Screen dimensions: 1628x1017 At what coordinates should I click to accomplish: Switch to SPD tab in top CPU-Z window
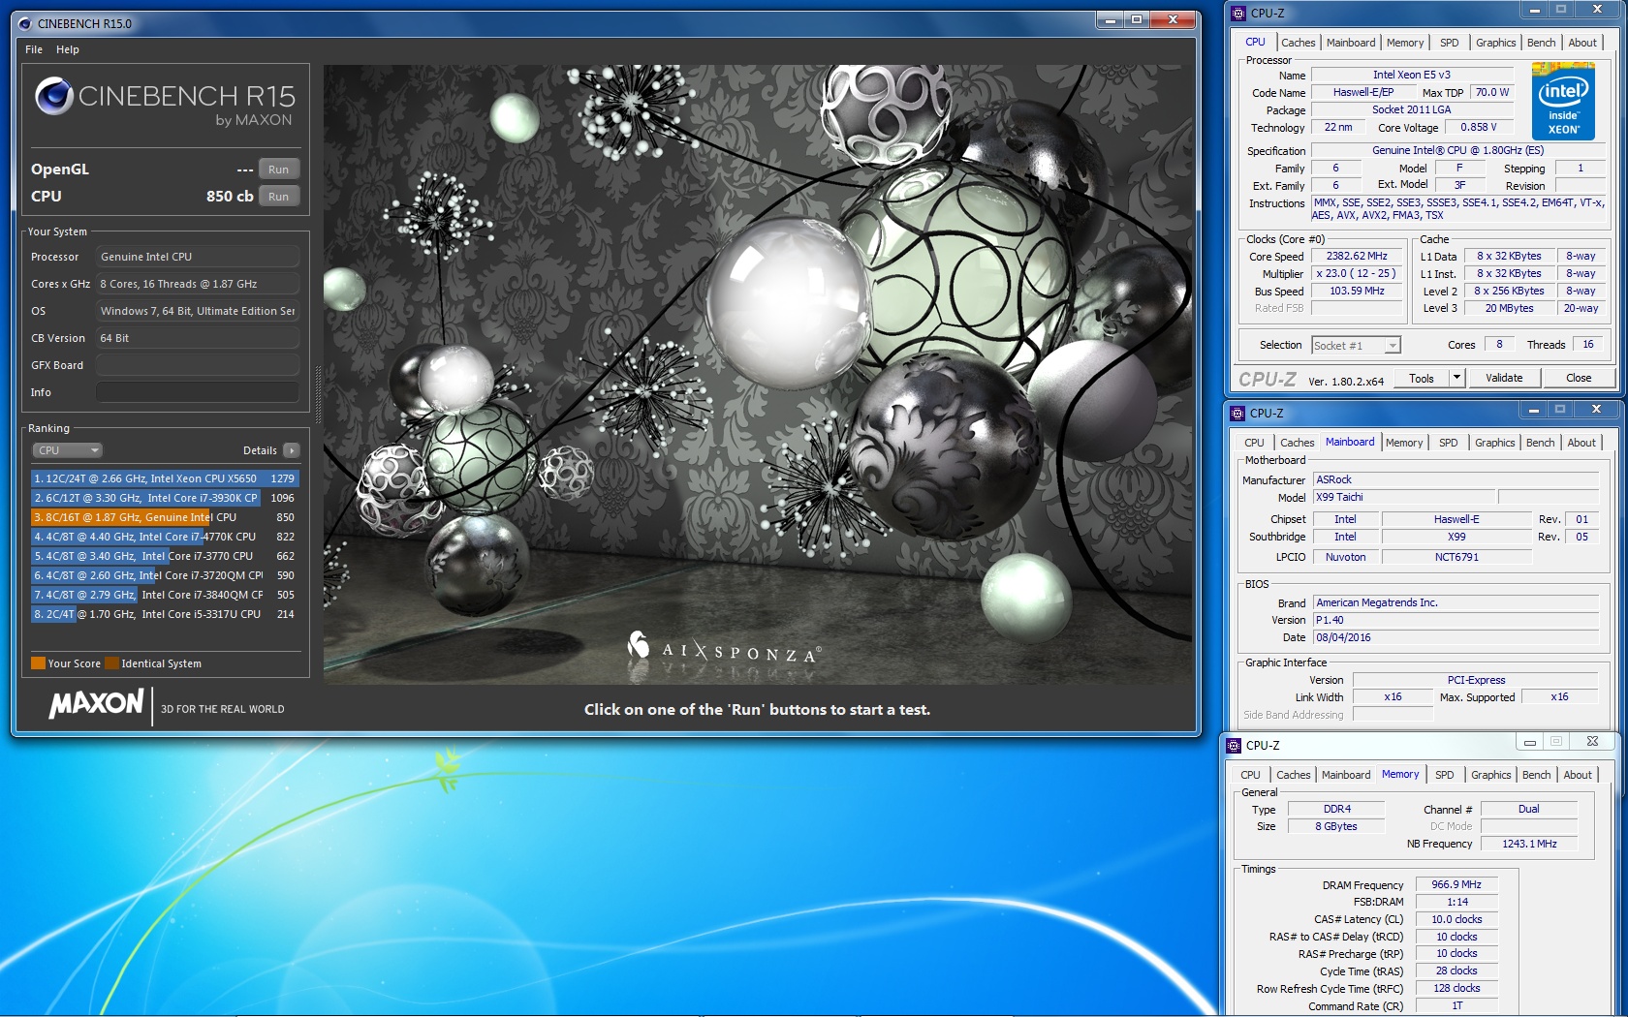[x=1449, y=43]
